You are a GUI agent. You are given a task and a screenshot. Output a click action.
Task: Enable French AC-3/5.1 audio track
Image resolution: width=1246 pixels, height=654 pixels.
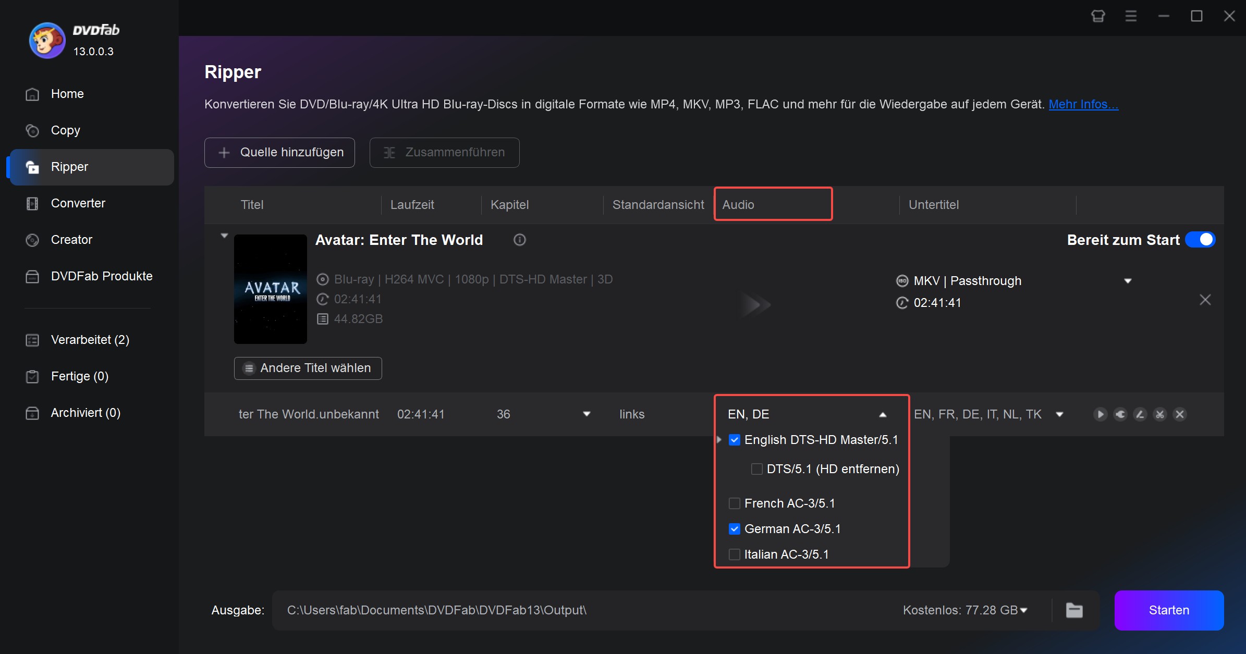734,502
